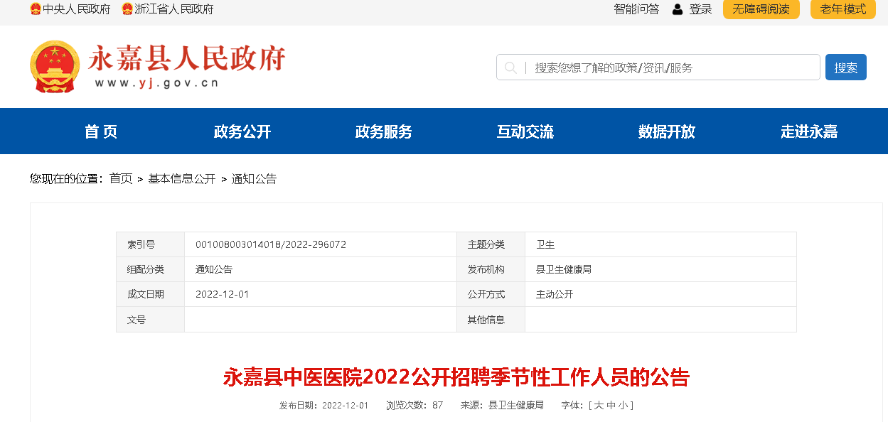This screenshot has height=422, width=888.
Task: Click emblem icon next to 浙江省人民政府
Action: click(127, 9)
